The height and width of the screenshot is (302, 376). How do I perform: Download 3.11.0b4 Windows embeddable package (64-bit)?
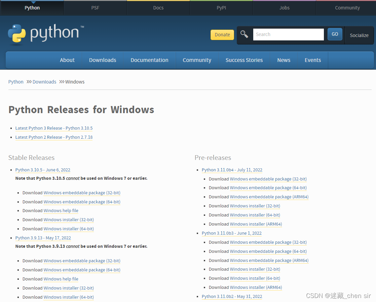268,188
